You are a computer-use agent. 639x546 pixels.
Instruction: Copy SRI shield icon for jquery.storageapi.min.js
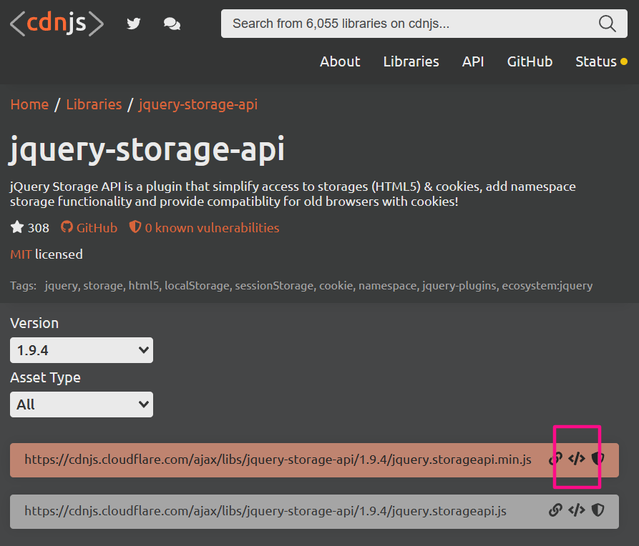click(x=597, y=459)
